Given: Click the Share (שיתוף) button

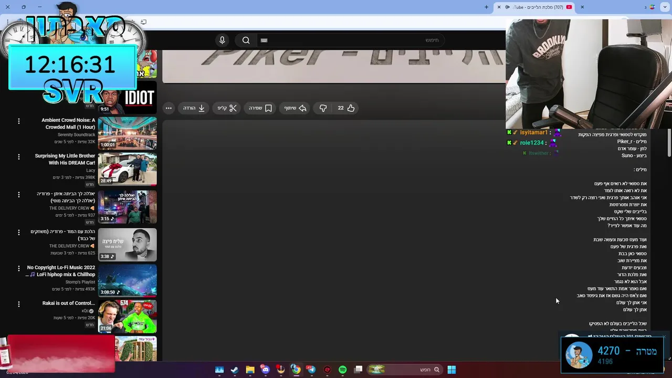Looking at the screenshot, I should click(295, 108).
